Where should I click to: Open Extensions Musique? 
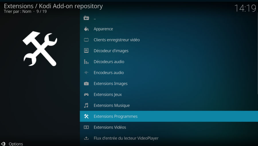(169, 106)
